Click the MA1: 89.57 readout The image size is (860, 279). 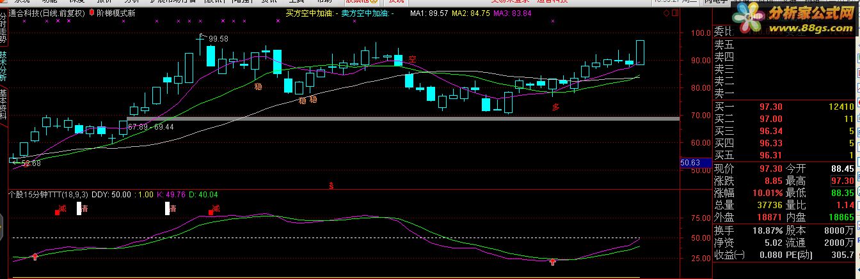pos(429,13)
